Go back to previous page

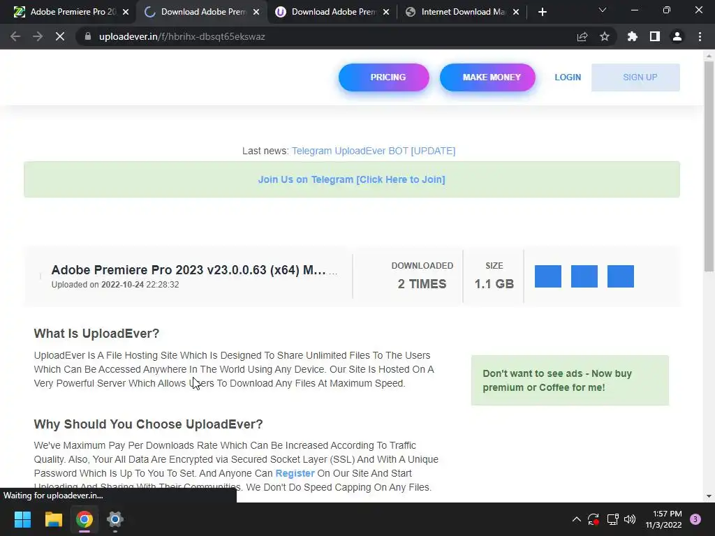tap(15, 36)
